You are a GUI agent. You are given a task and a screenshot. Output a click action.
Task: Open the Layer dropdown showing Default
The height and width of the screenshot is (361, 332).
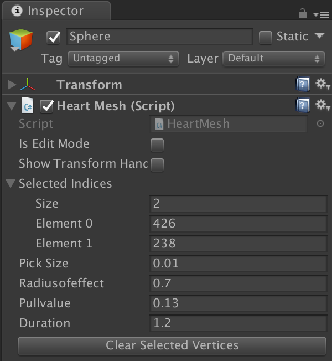click(x=273, y=58)
